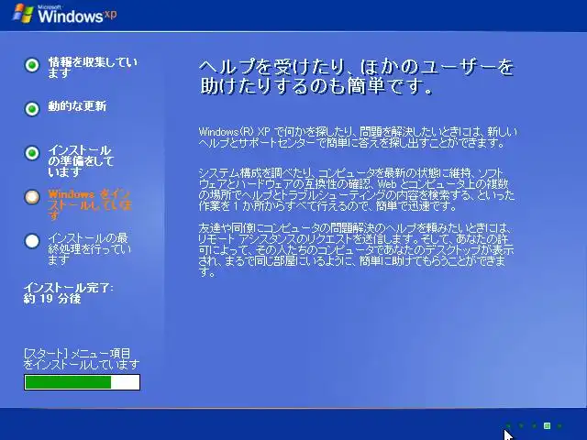The height and width of the screenshot is (440, 587).
Task: Click the paragraph starting システム構成を調べたり
Action: click(x=357, y=190)
